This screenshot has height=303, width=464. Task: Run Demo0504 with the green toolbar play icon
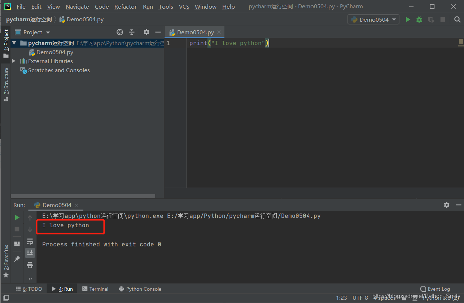click(x=408, y=19)
